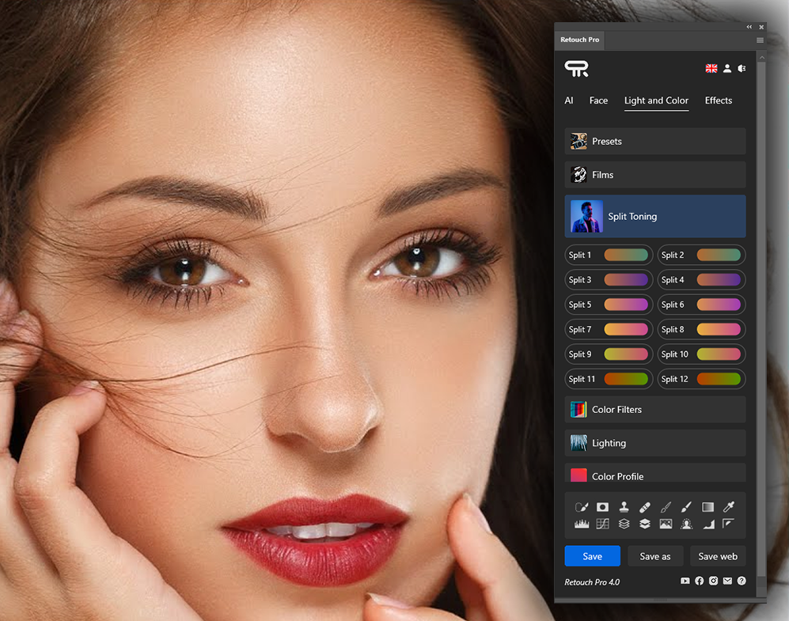This screenshot has height=621, width=789.
Task: Apply the Split 12 toning preset
Action: pos(701,379)
